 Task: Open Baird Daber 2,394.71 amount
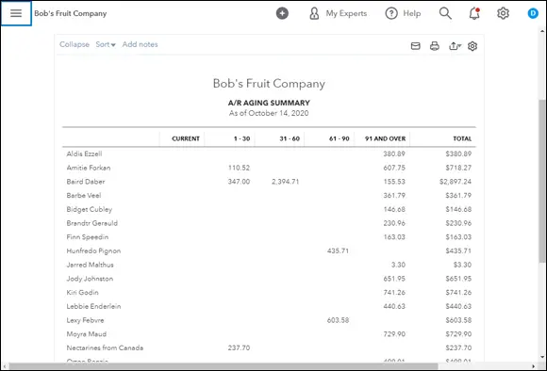(x=286, y=182)
